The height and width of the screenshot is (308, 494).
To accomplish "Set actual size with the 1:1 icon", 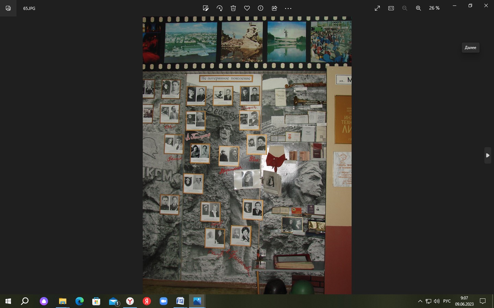I will pos(391,8).
